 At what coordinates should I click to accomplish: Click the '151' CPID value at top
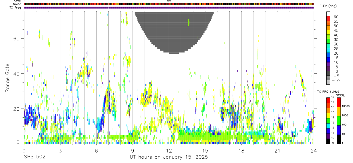click(x=169, y=1)
